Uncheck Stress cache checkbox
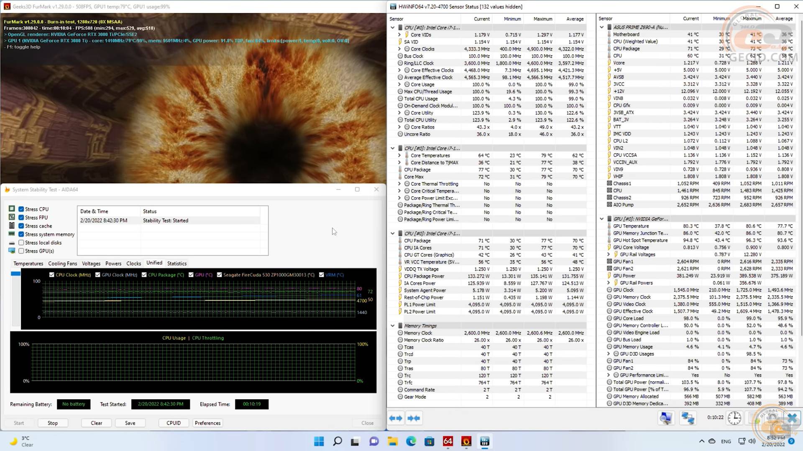Viewport: 803px width, 451px height. [21, 225]
